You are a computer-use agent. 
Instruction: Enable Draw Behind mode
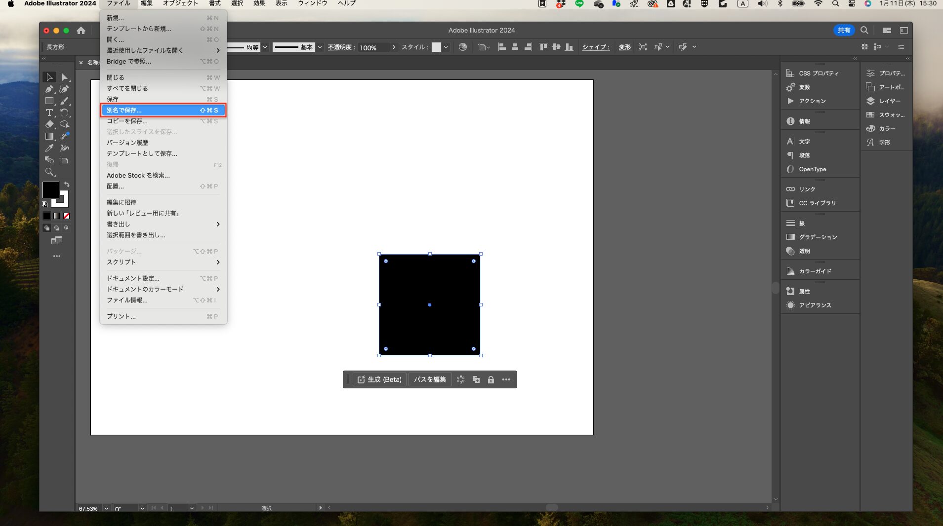click(57, 228)
